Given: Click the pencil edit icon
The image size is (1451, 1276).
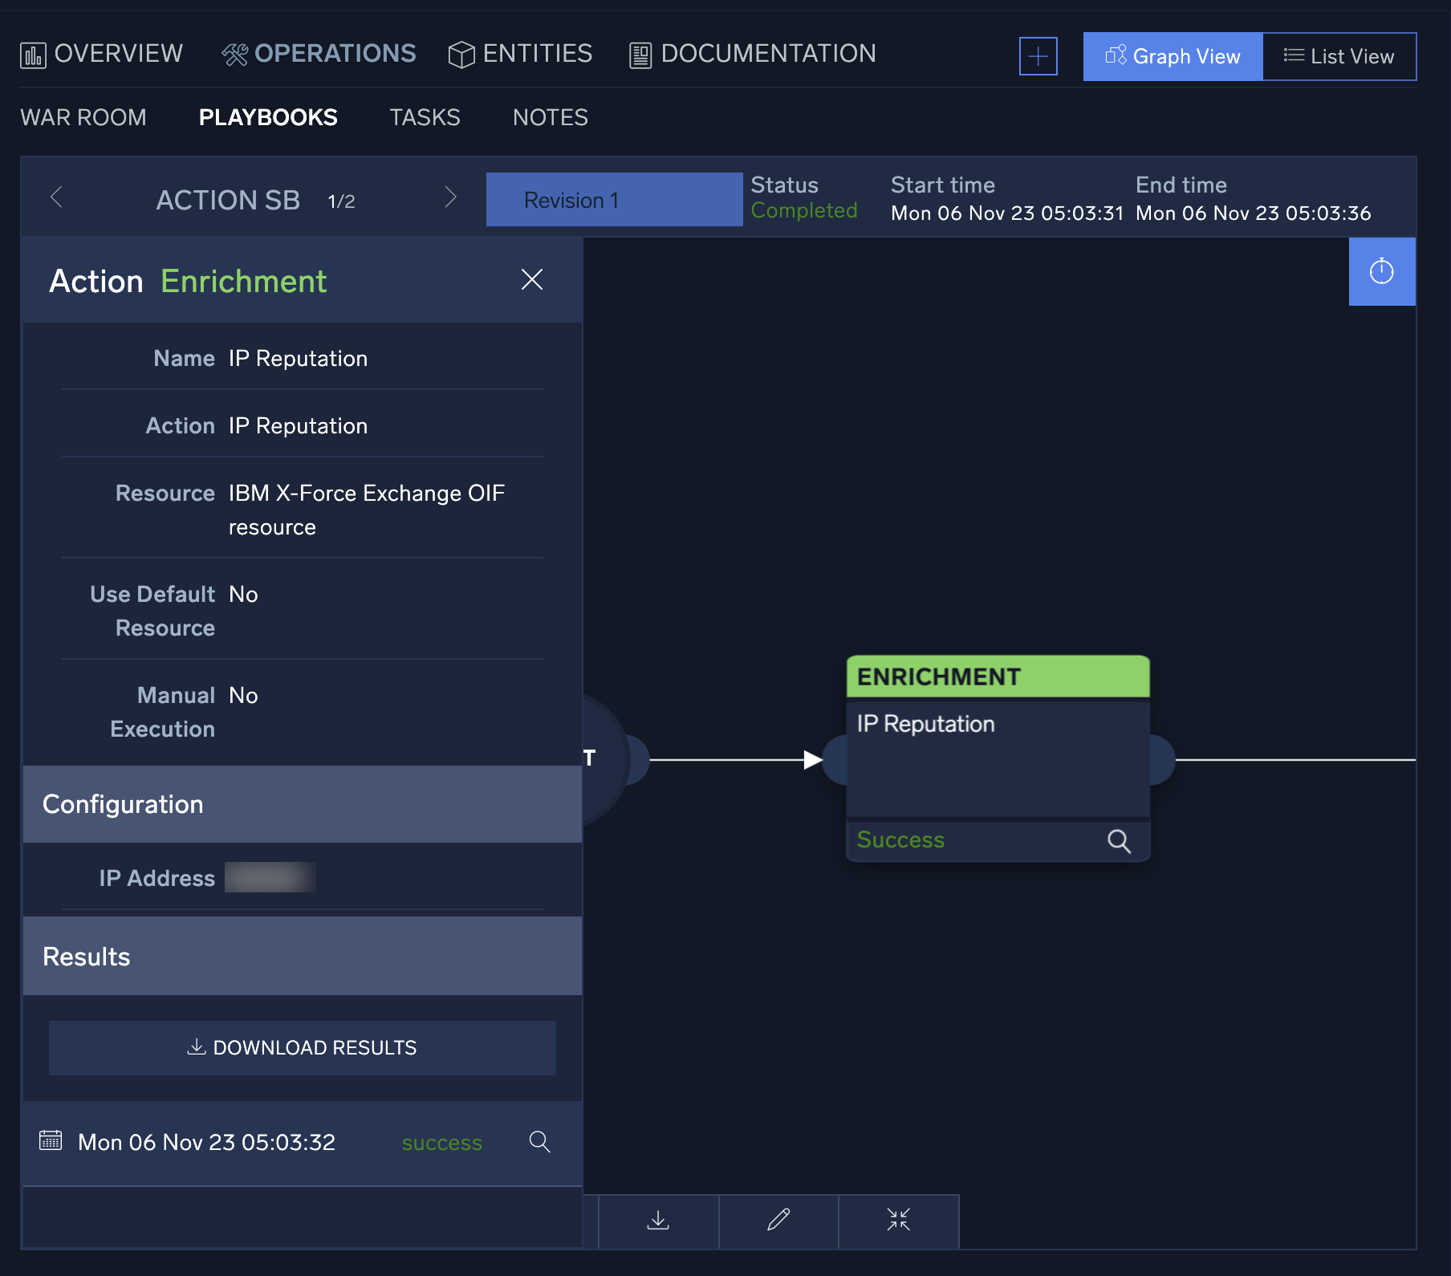Looking at the screenshot, I should (x=778, y=1221).
